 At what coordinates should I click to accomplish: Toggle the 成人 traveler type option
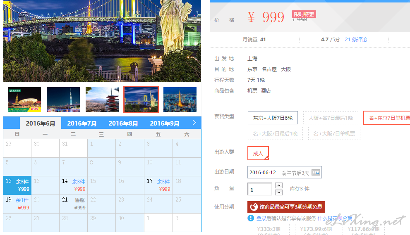258,153
